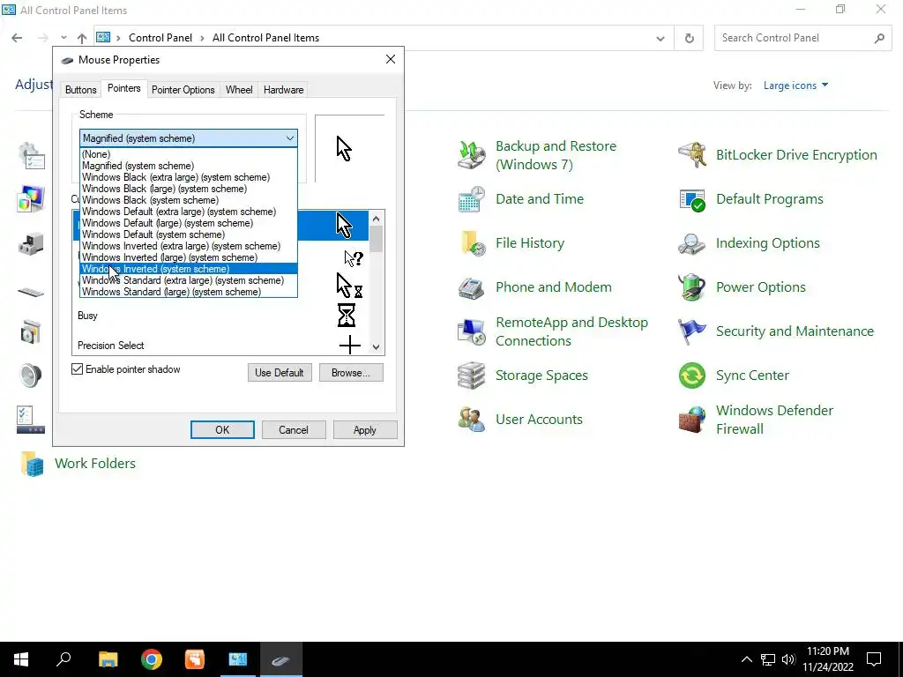Click the User Accounts icon

(x=472, y=420)
